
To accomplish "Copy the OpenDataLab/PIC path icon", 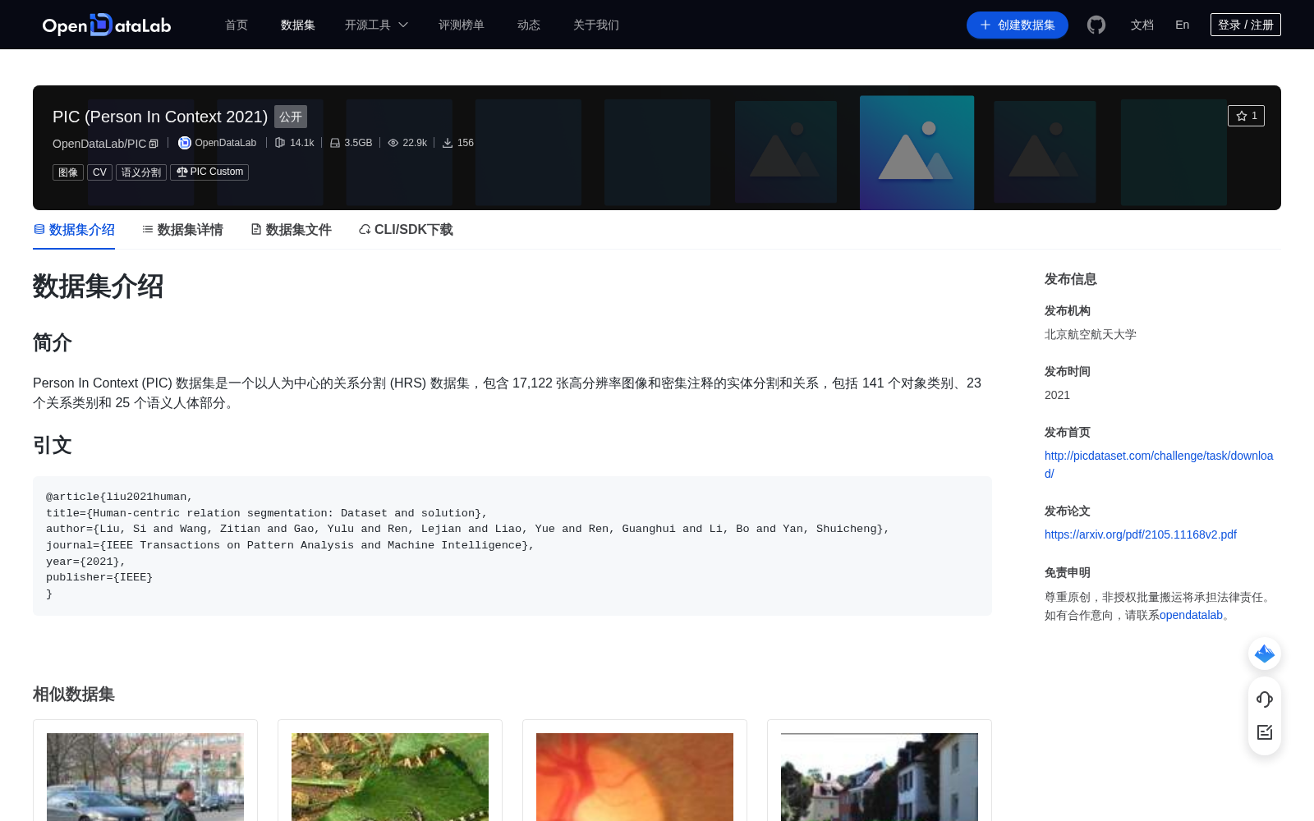I will [x=154, y=144].
